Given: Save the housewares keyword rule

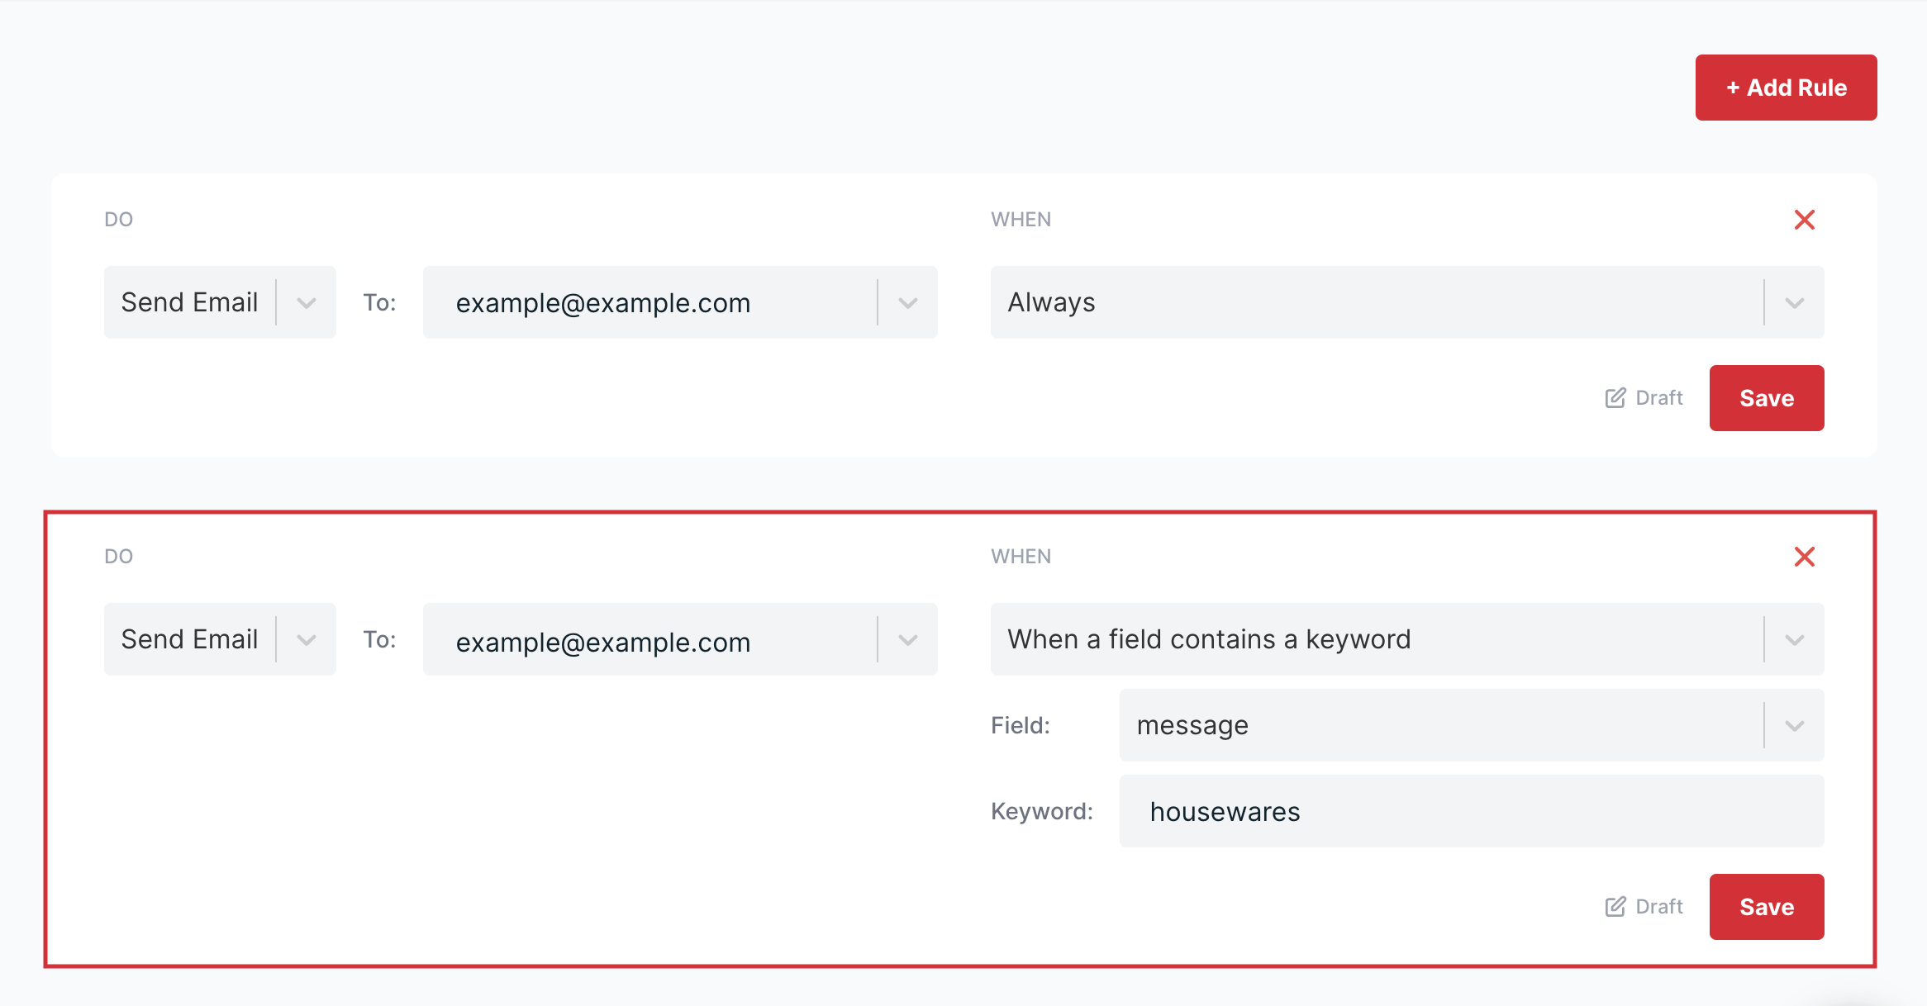Looking at the screenshot, I should [x=1766, y=907].
